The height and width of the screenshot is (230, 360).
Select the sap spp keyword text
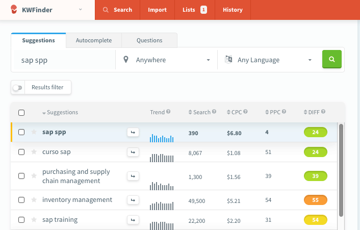pos(54,133)
